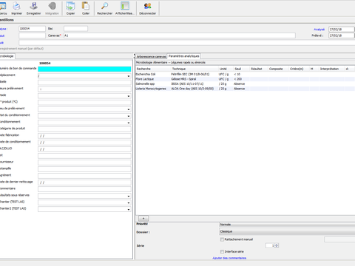Click the Date fabrication field
Screen dimensions: 355x266
[84, 136]
